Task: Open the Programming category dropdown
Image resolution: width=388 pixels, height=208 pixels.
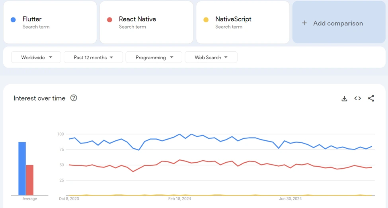Action: 154,57
